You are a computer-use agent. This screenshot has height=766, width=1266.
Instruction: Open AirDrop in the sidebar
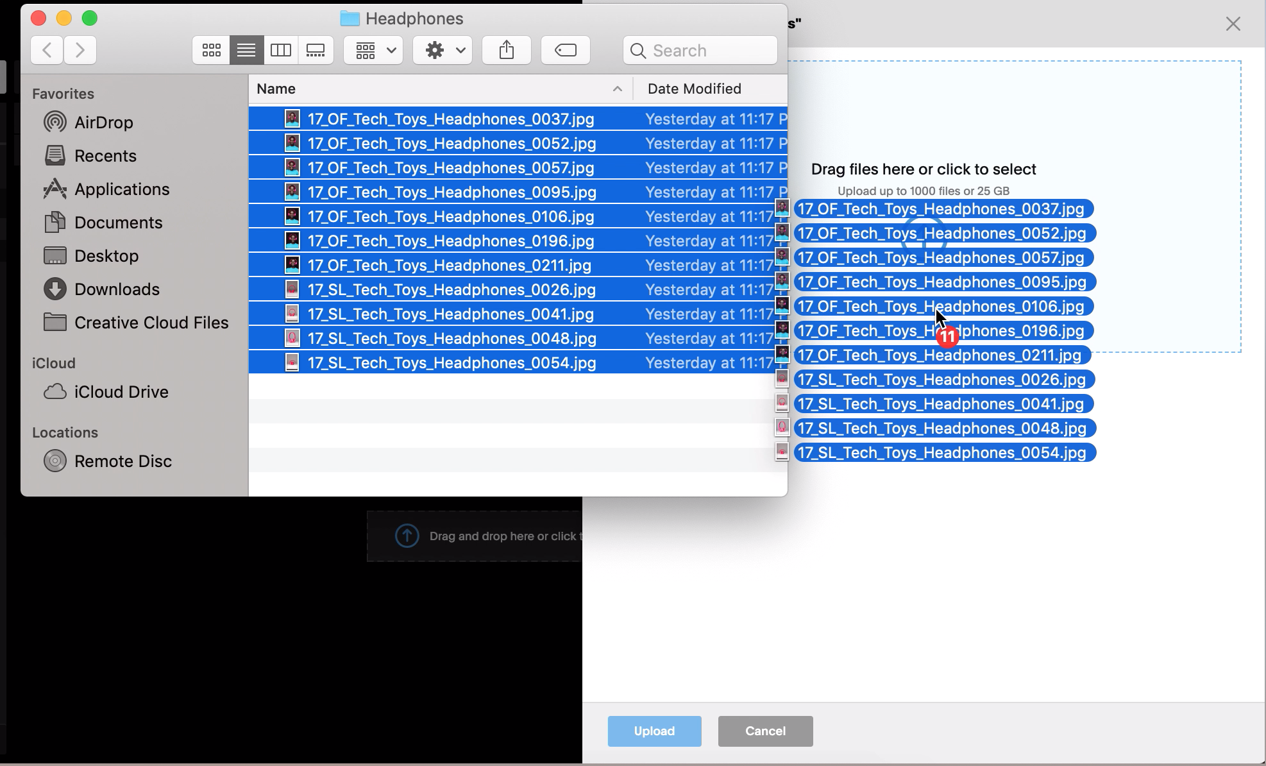[89, 122]
